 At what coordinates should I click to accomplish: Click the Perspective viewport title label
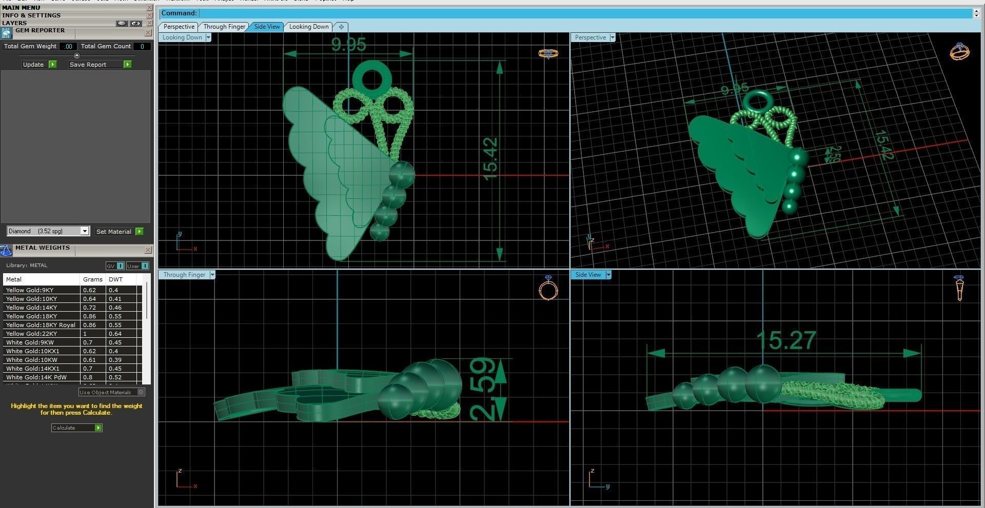(590, 37)
